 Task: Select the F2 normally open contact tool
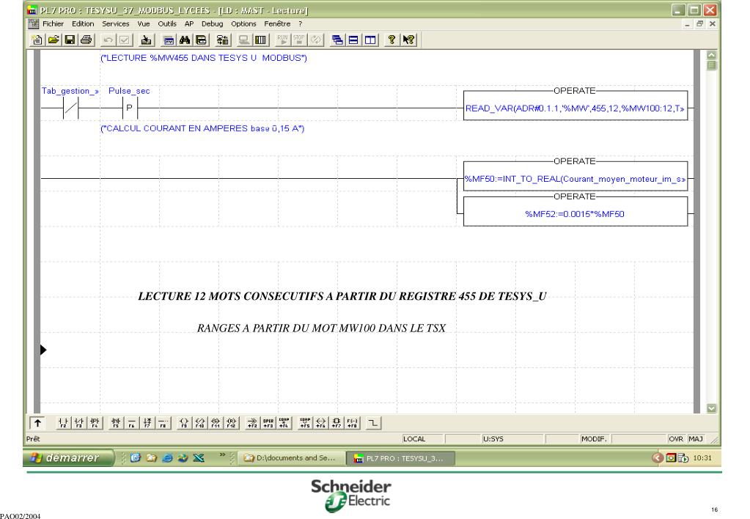tap(64, 423)
